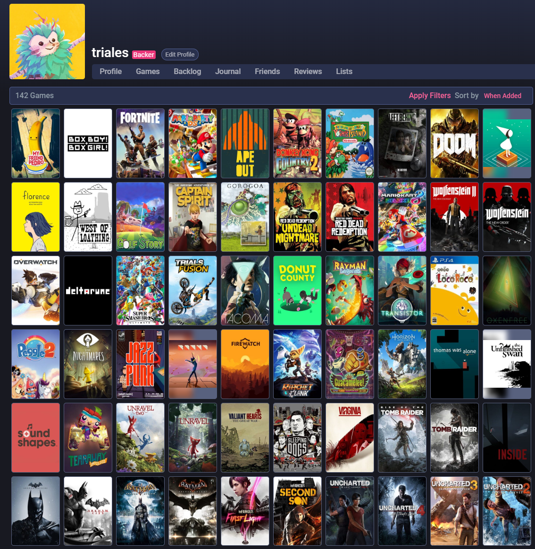Click the Edit Profile button

180,55
